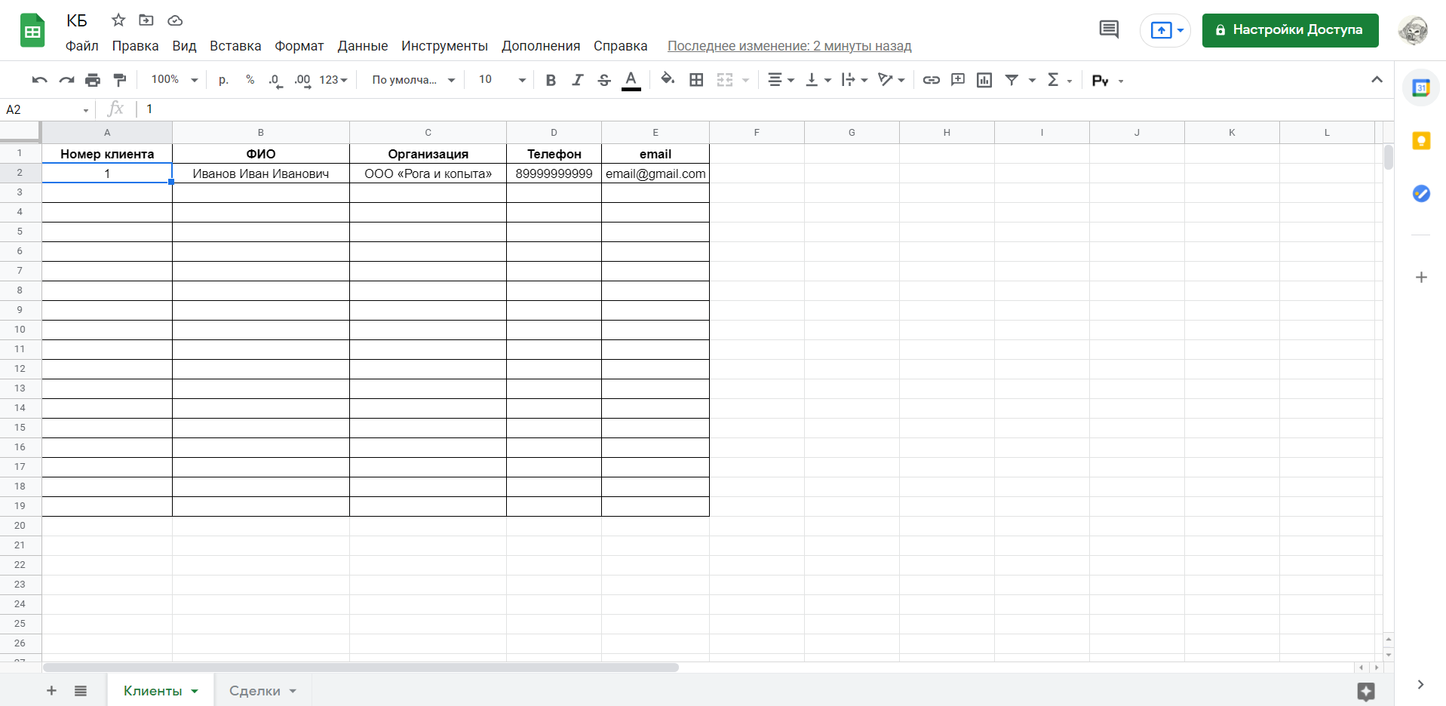
Task: Click the undo arrow icon
Action: [x=39, y=80]
